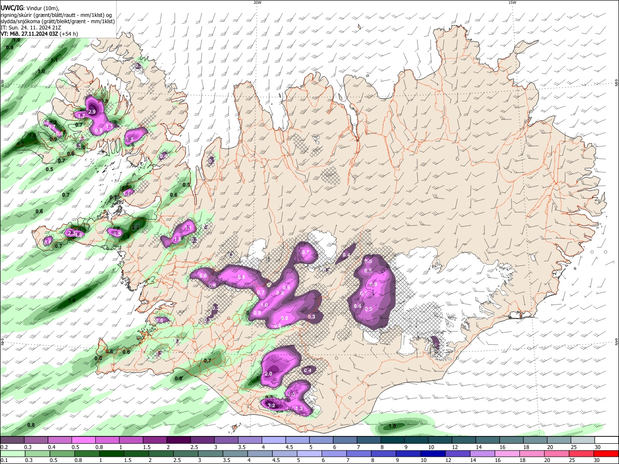
Task: Select the 'slydda/snjókoma' legend description line
Action: tap(58, 21)
